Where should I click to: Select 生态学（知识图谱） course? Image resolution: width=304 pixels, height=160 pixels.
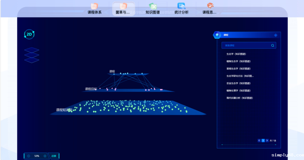tap(236, 54)
